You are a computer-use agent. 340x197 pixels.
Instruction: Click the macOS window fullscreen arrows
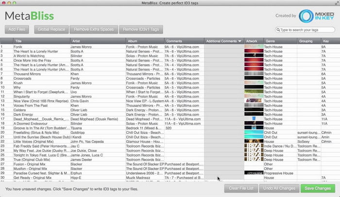click(x=337, y=3)
